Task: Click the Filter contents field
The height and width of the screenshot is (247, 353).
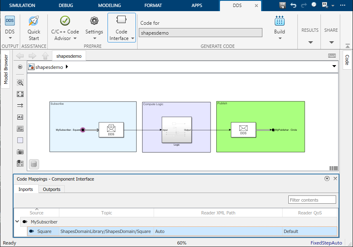Action: tap(312, 200)
